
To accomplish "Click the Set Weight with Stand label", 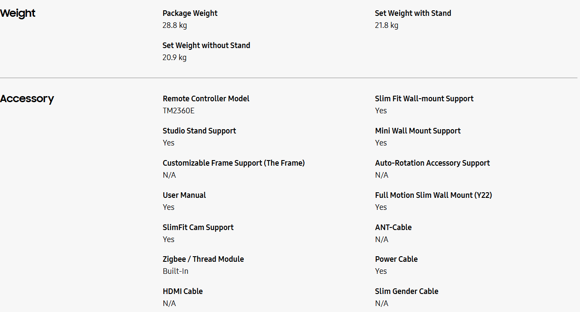I will pyautogui.click(x=413, y=13).
